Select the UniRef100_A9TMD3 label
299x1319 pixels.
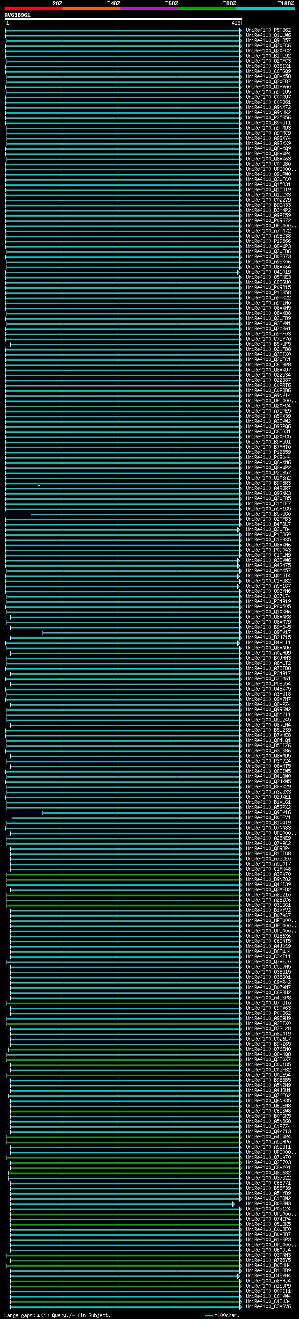tap(268, 128)
